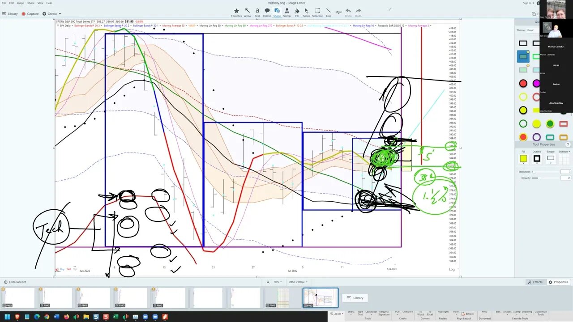The image size is (573, 322).
Task: Select the Arrow tool
Action: 248,12
